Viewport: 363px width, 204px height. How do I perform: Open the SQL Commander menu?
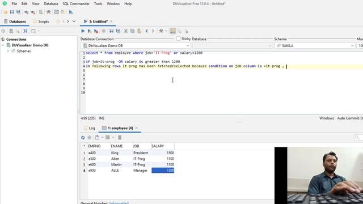[76, 4]
